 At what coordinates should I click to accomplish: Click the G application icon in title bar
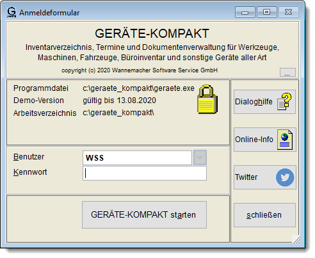12,12
